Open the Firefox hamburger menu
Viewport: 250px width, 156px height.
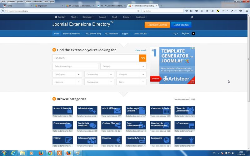click(247, 11)
